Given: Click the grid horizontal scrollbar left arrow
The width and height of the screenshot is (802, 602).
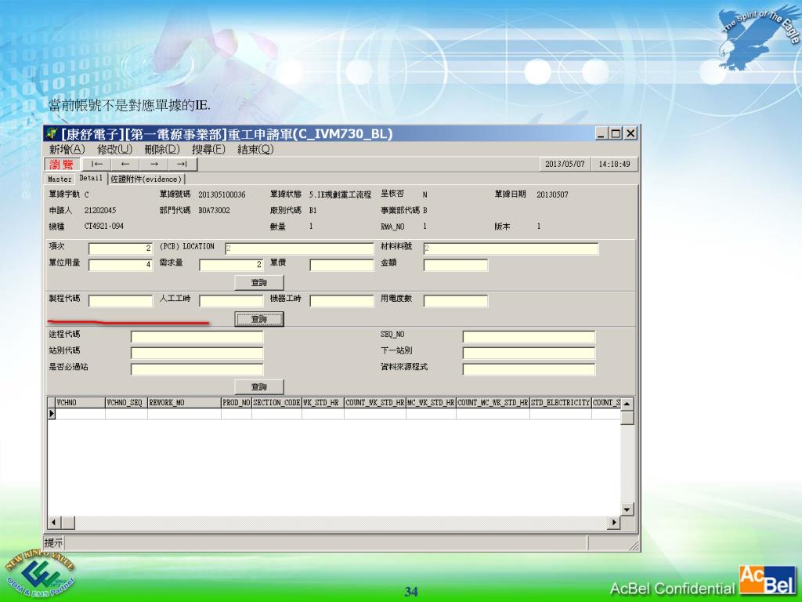Looking at the screenshot, I should click(x=54, y=523).
